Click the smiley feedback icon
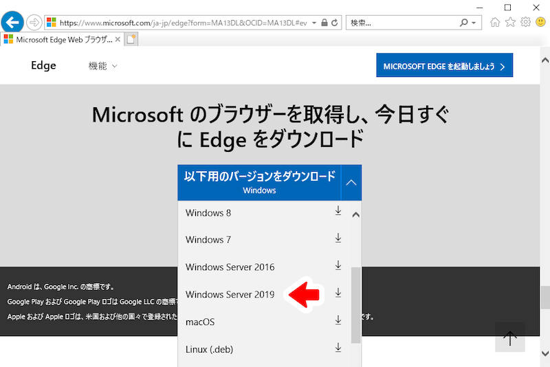Image resolution: width=550 pixels, height=367 pixels. [540, 22]
